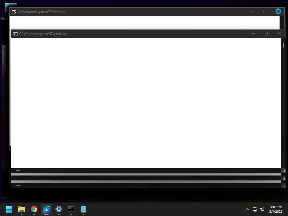Open network status in system tray
This screenshot has width=288, height=216.
(255, 209)
